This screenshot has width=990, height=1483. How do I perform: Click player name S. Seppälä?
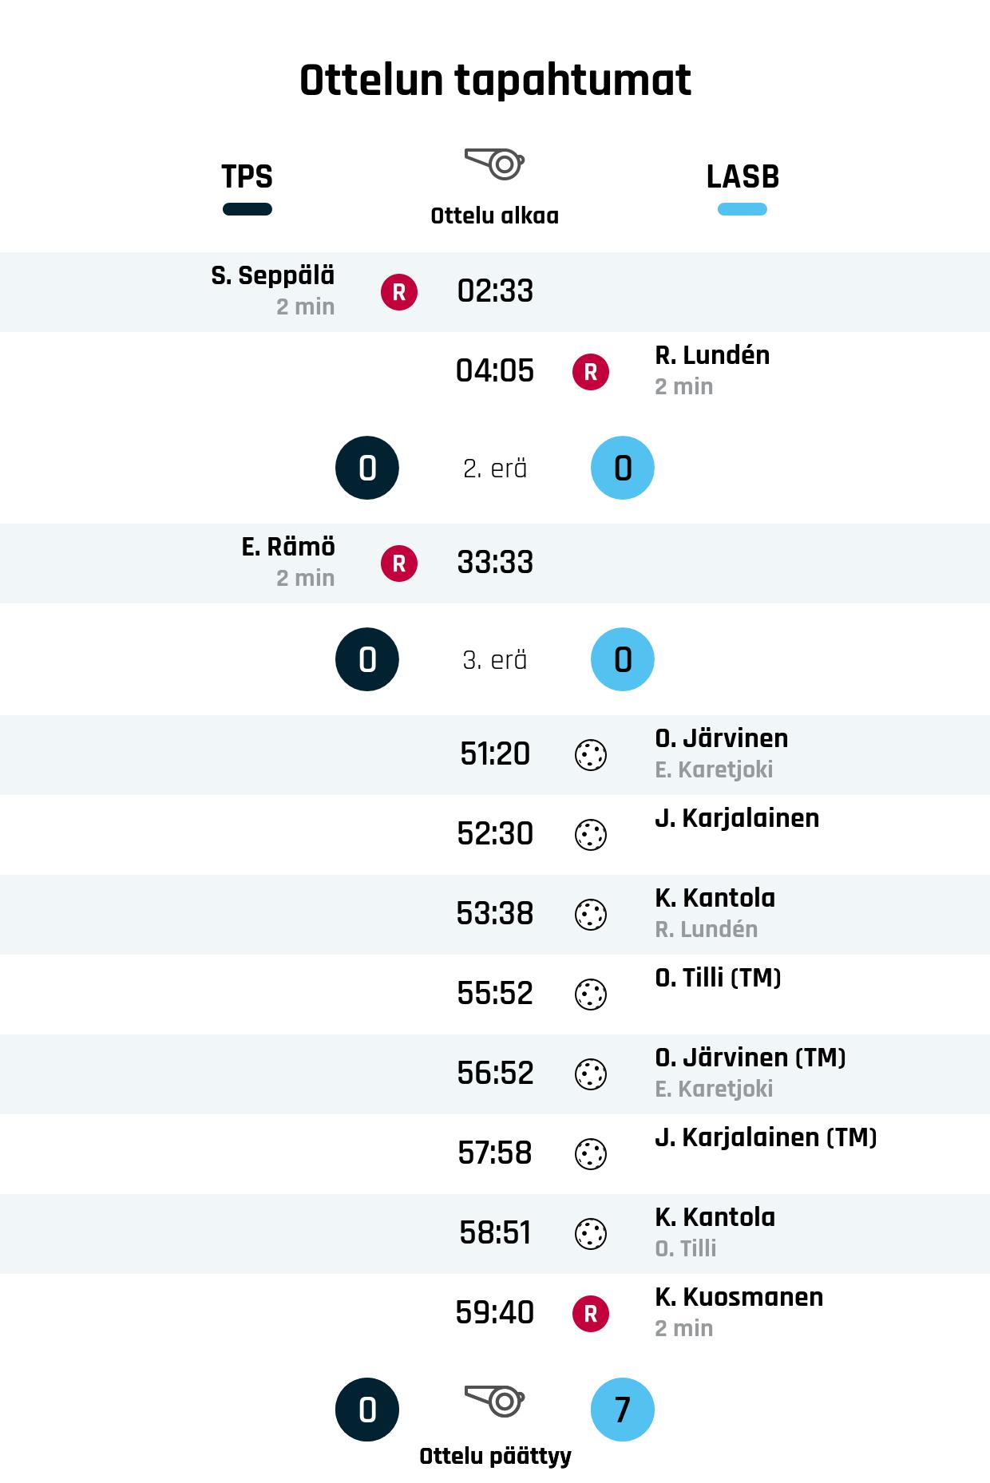coord(273,276)
